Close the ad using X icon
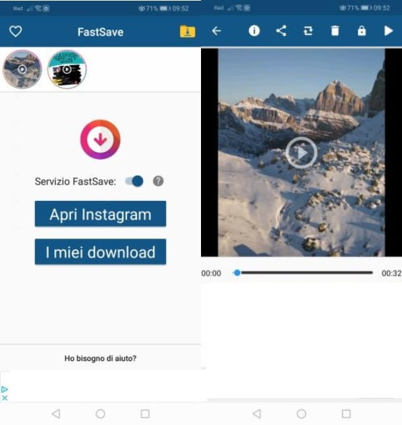The height and width of the screenshot is (425, 402). (x=5, y=398)
